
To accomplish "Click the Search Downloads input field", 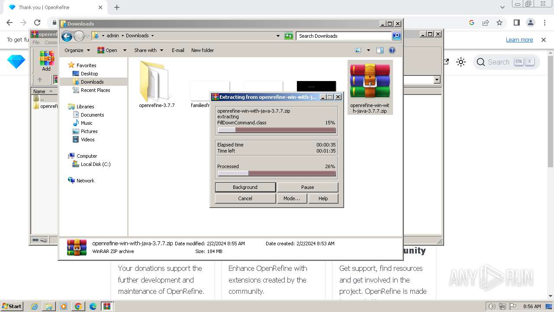I will [344, 36].
